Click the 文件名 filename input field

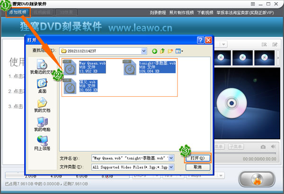click(x=130, y=158)
